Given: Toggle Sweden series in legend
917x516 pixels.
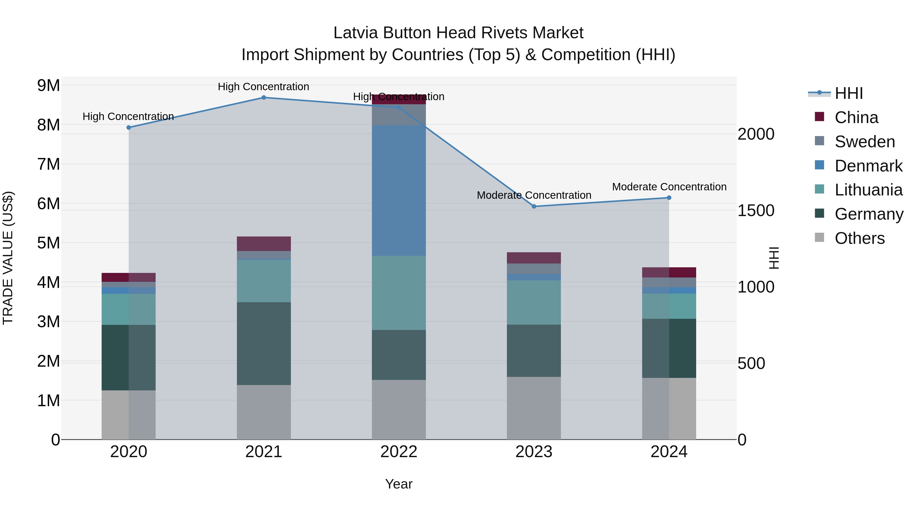Looking at the screenshot, I should click(x=855, y=142).
